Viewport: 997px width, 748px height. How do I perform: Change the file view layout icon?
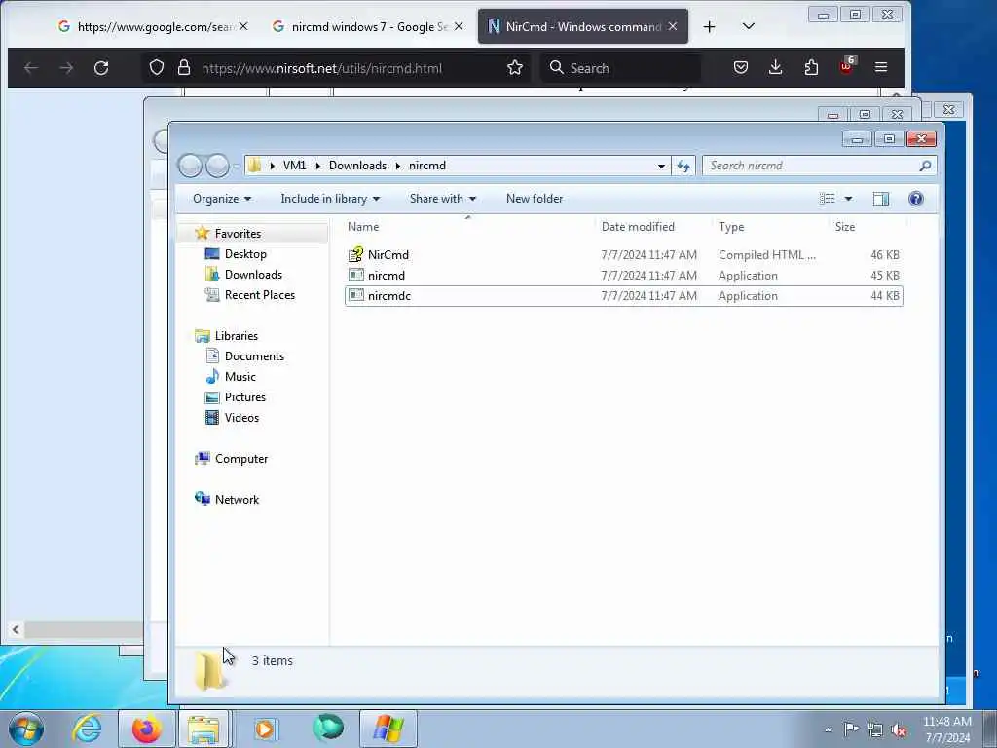(828, 199)
